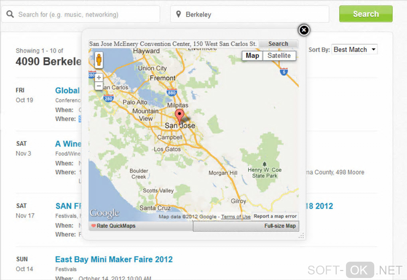Viewport: 407px width, 280px height.
Task: Click the Los Gatos label on map
Action: [x=167, y=149]
